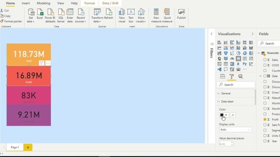This screenshot has width=280, height=157.
Task: Collapse the financials table tree
Action: point(259,53)
